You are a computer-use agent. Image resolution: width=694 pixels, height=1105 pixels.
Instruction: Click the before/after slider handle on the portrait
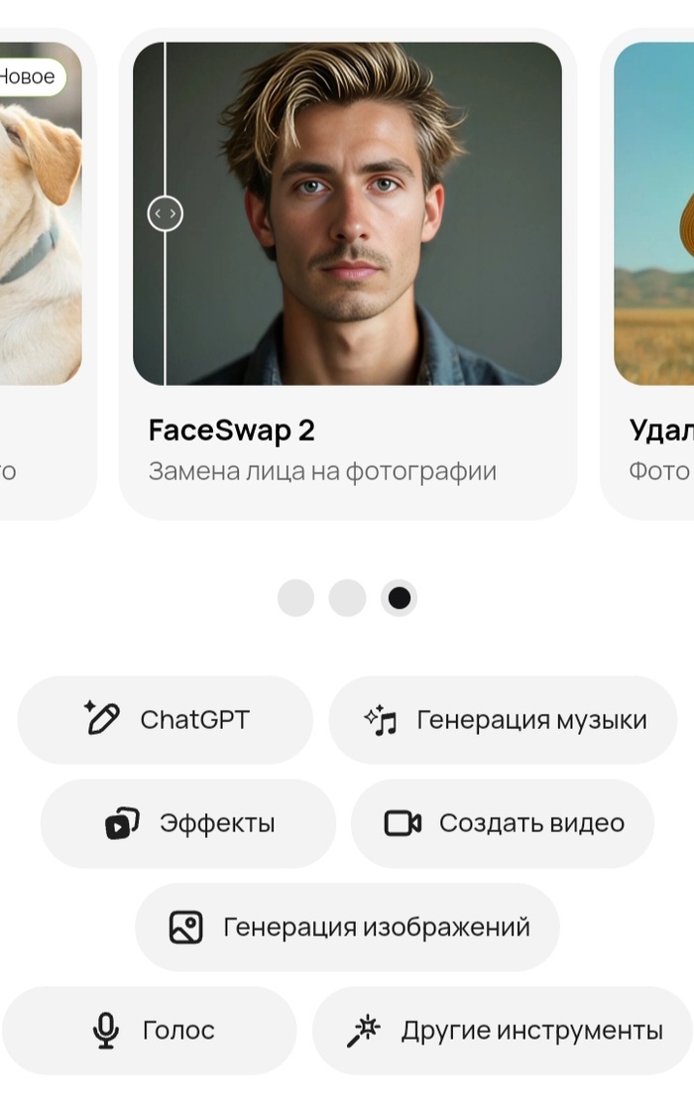tap(166, 213)
